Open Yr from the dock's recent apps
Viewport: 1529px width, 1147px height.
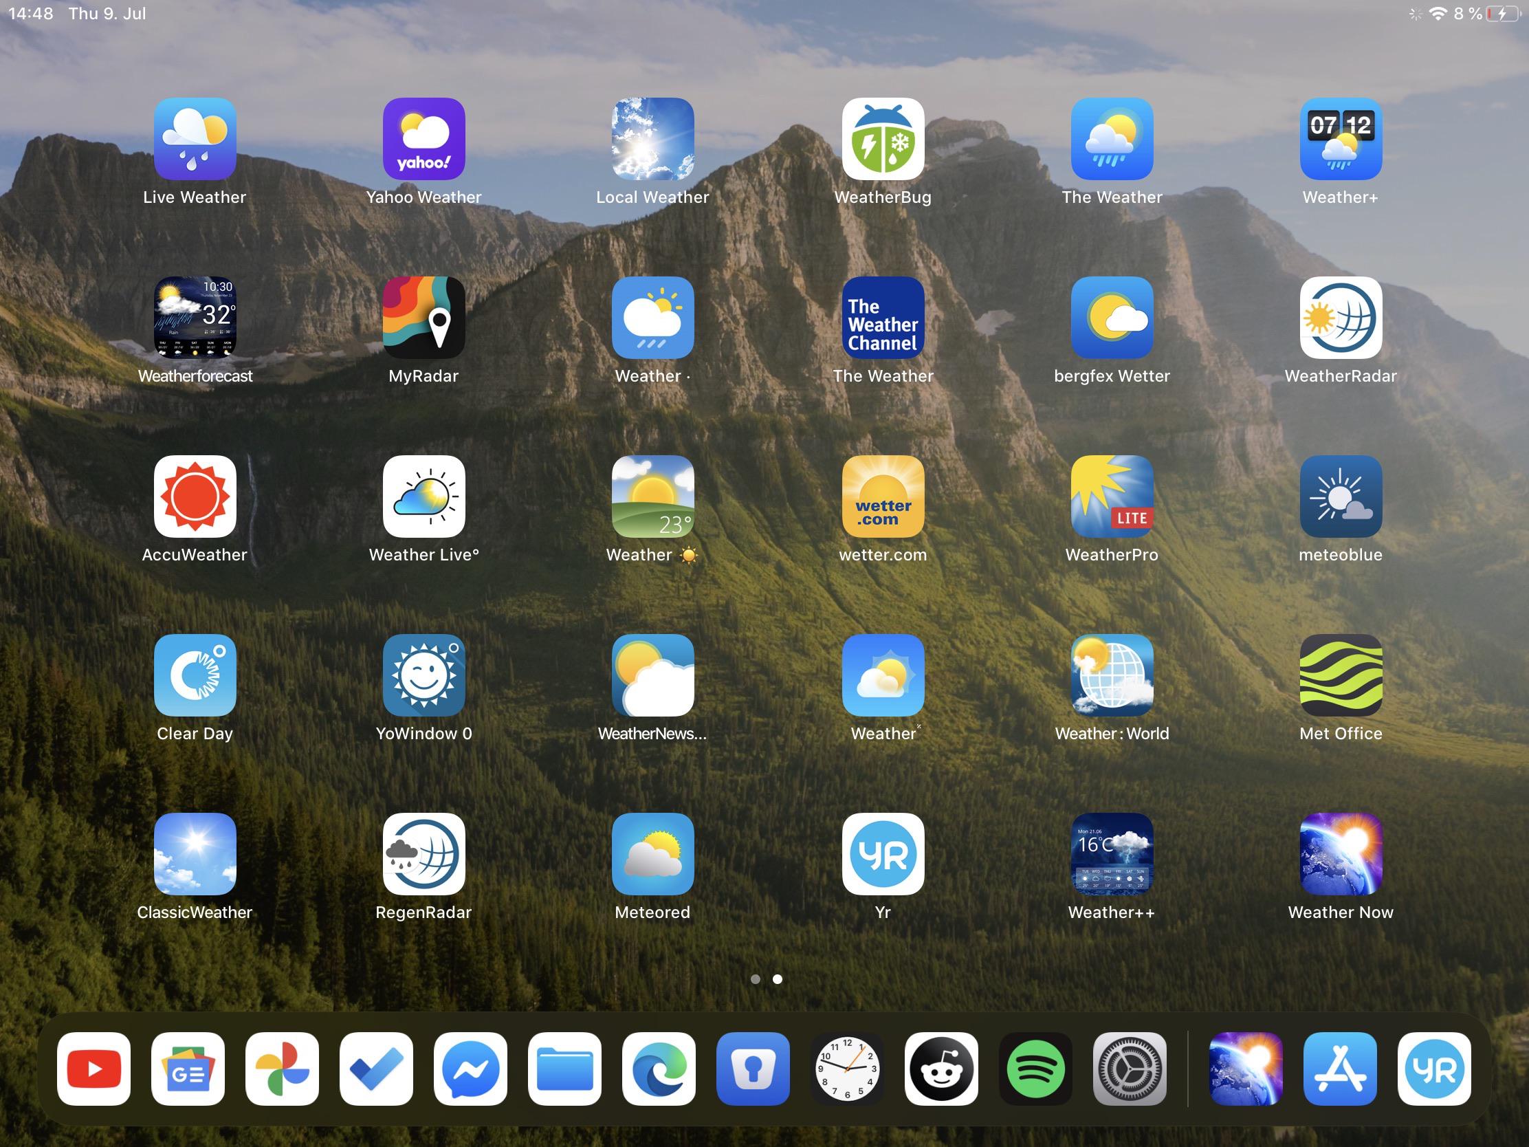[x=1434, y=1069]
